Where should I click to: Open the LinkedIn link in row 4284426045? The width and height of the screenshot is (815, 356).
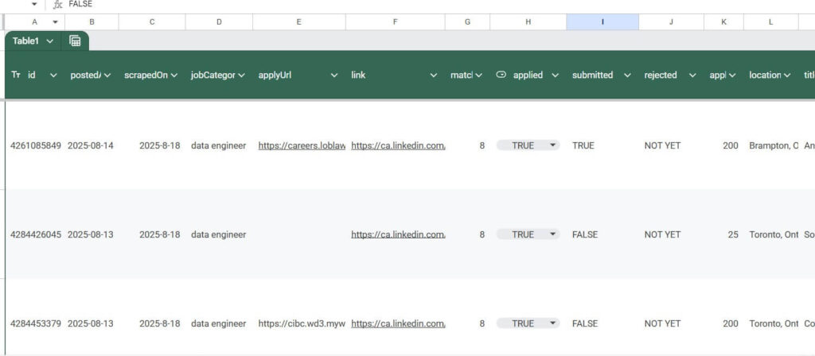[x=397, y=234]
